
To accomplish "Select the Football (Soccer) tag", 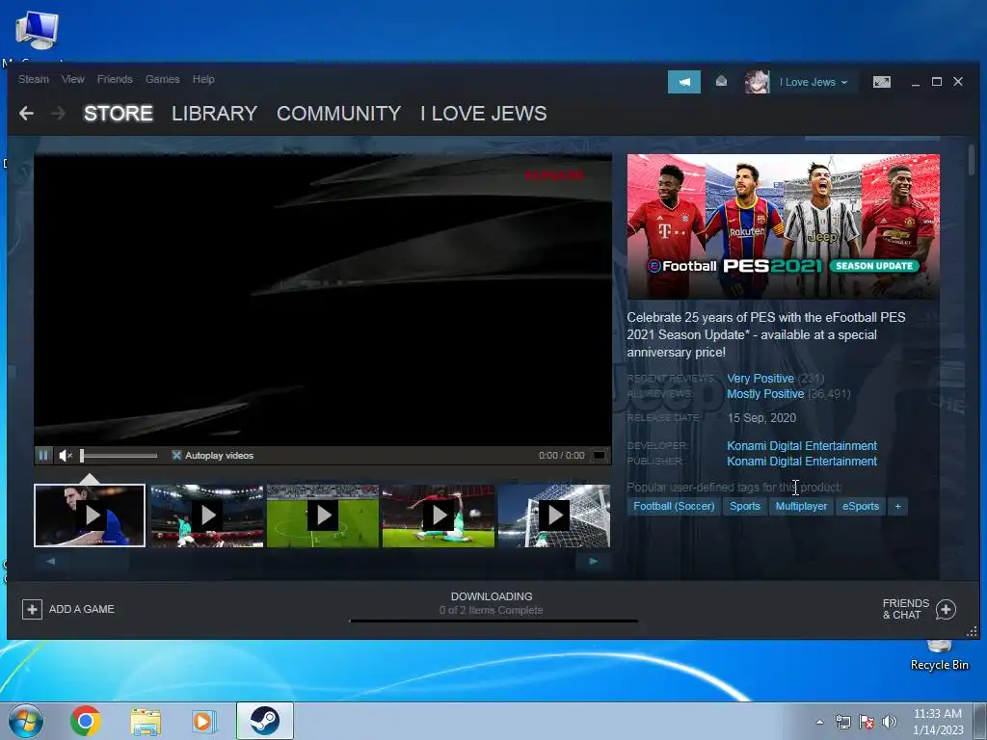I will 674,506.
